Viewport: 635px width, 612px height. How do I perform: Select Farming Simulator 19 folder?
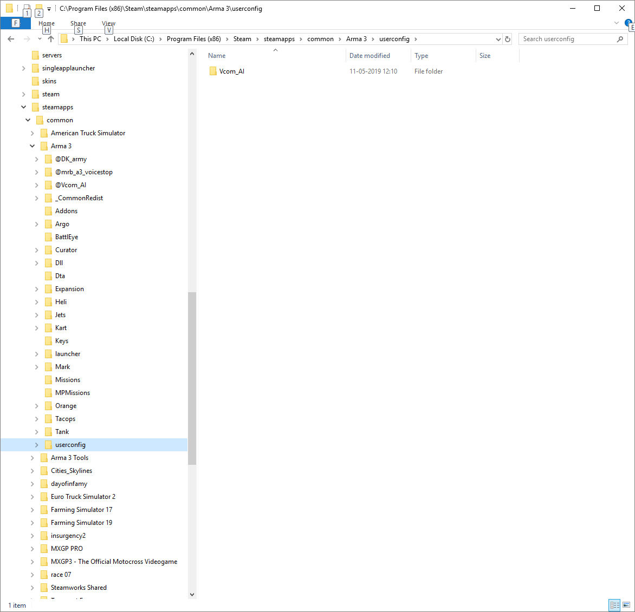click(x=81, y=523)
